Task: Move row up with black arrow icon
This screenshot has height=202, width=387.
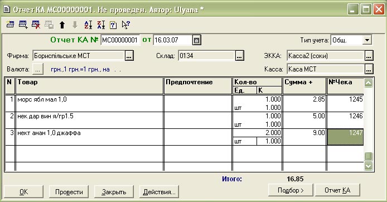Action: tap(62, 25)
